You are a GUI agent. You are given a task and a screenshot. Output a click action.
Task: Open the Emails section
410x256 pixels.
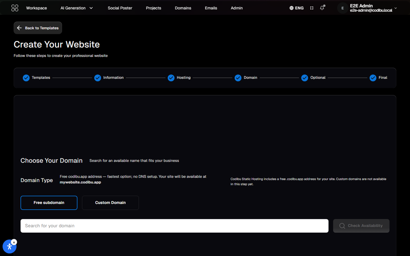pos(211,8)
